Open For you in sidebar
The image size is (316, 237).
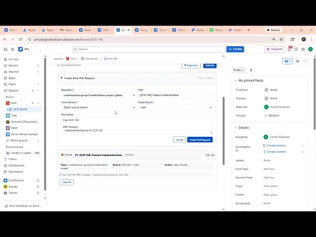[13, 59]
